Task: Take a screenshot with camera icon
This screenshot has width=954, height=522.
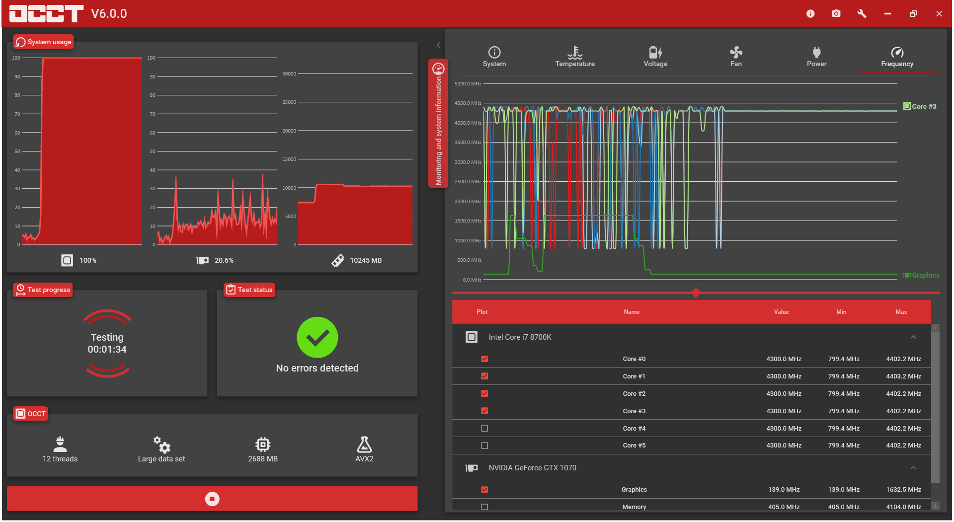Action: click(x=836, y=14)
